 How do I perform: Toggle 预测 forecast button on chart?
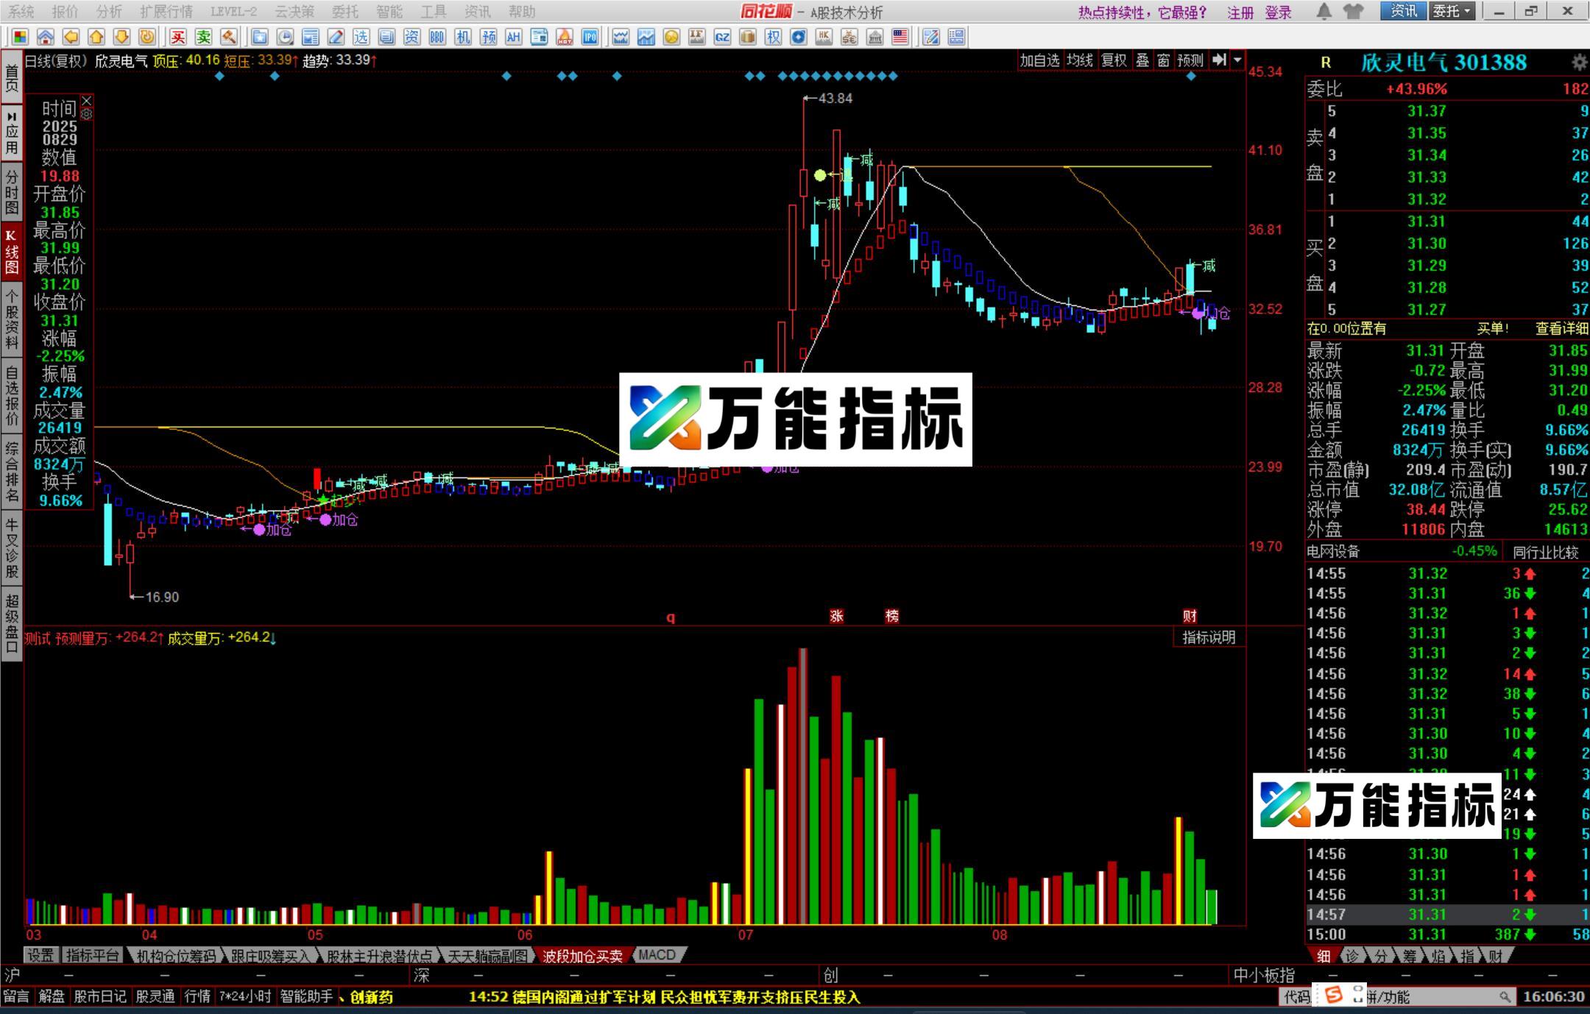coord(1190,60)
